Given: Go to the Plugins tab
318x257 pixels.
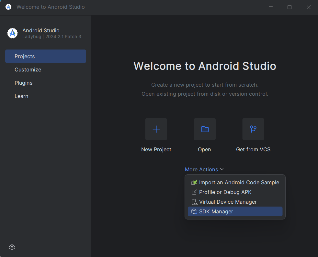Looking at the screenshot, I should pyautogui.click(x=24, y=83).
